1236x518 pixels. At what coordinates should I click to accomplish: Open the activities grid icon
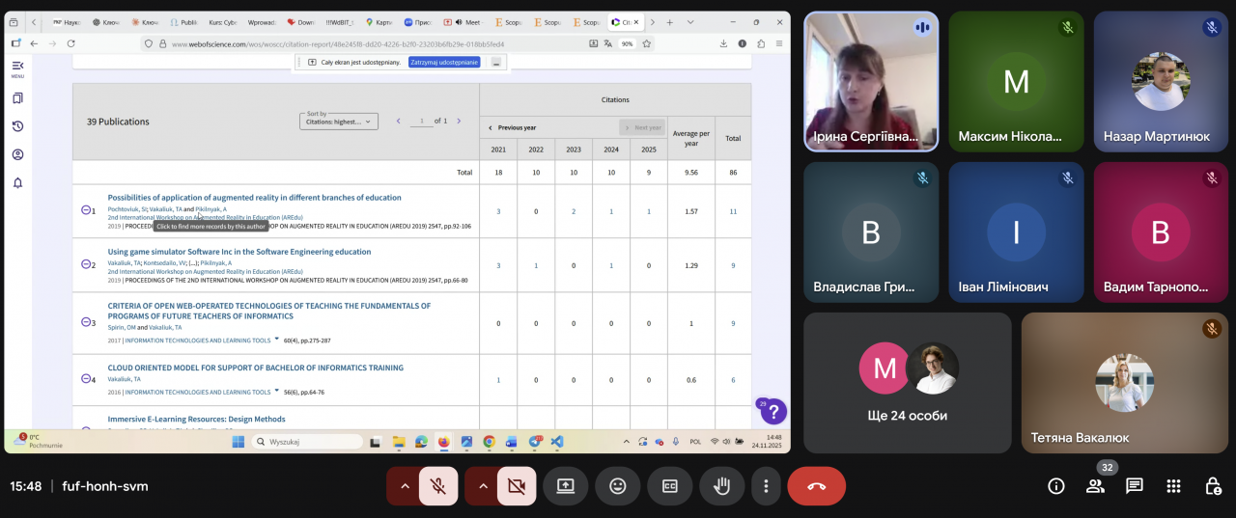tap(1173, 486)
